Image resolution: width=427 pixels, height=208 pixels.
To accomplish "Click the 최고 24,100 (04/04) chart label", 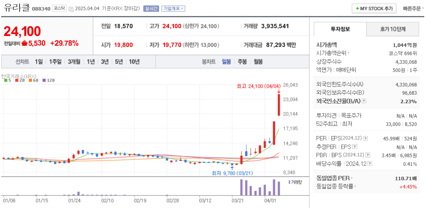I will (259, 86).
